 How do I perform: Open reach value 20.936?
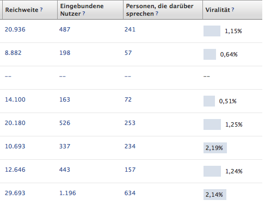coord(15,29)
